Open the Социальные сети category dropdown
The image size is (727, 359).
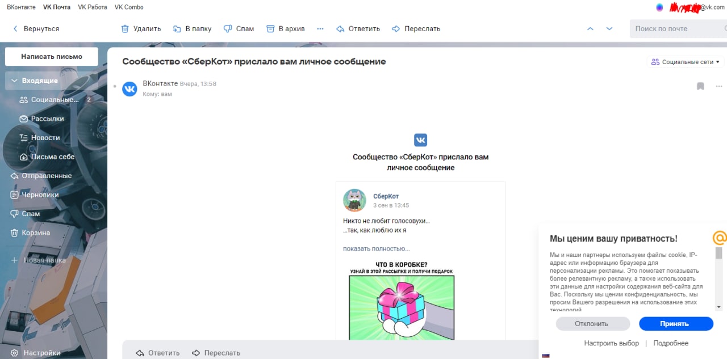(x=686, y=62)
